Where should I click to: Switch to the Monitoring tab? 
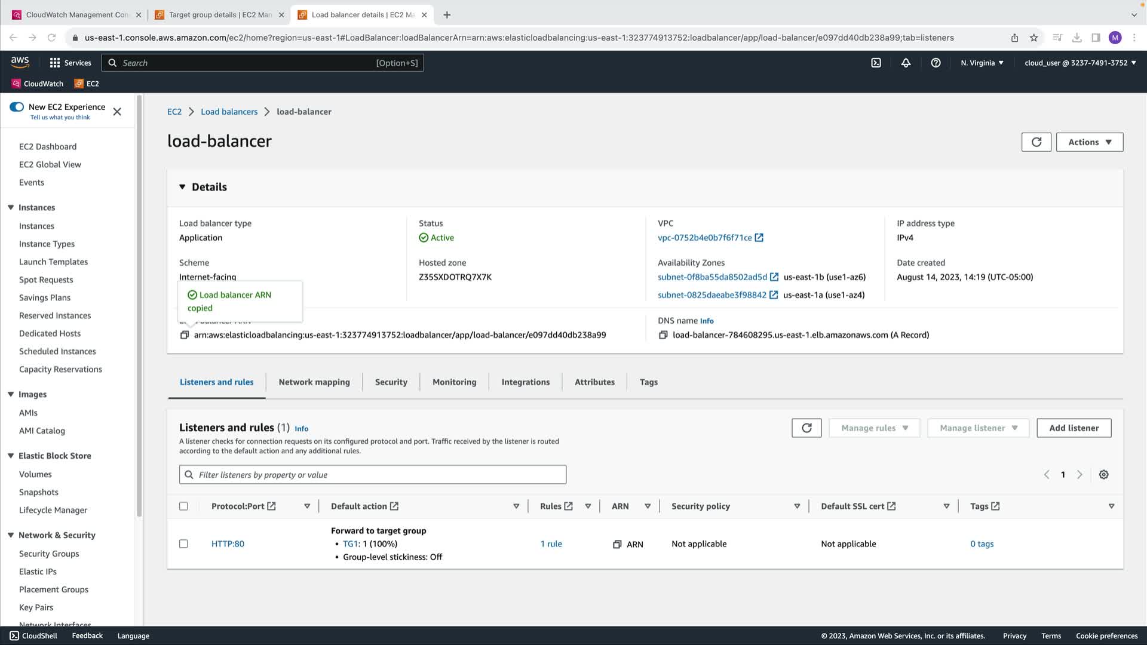(454, 382)
